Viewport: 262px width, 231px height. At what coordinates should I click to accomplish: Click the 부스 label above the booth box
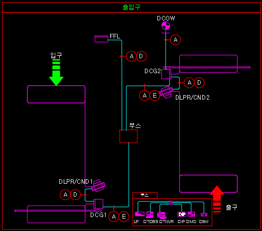coord(135,125)
